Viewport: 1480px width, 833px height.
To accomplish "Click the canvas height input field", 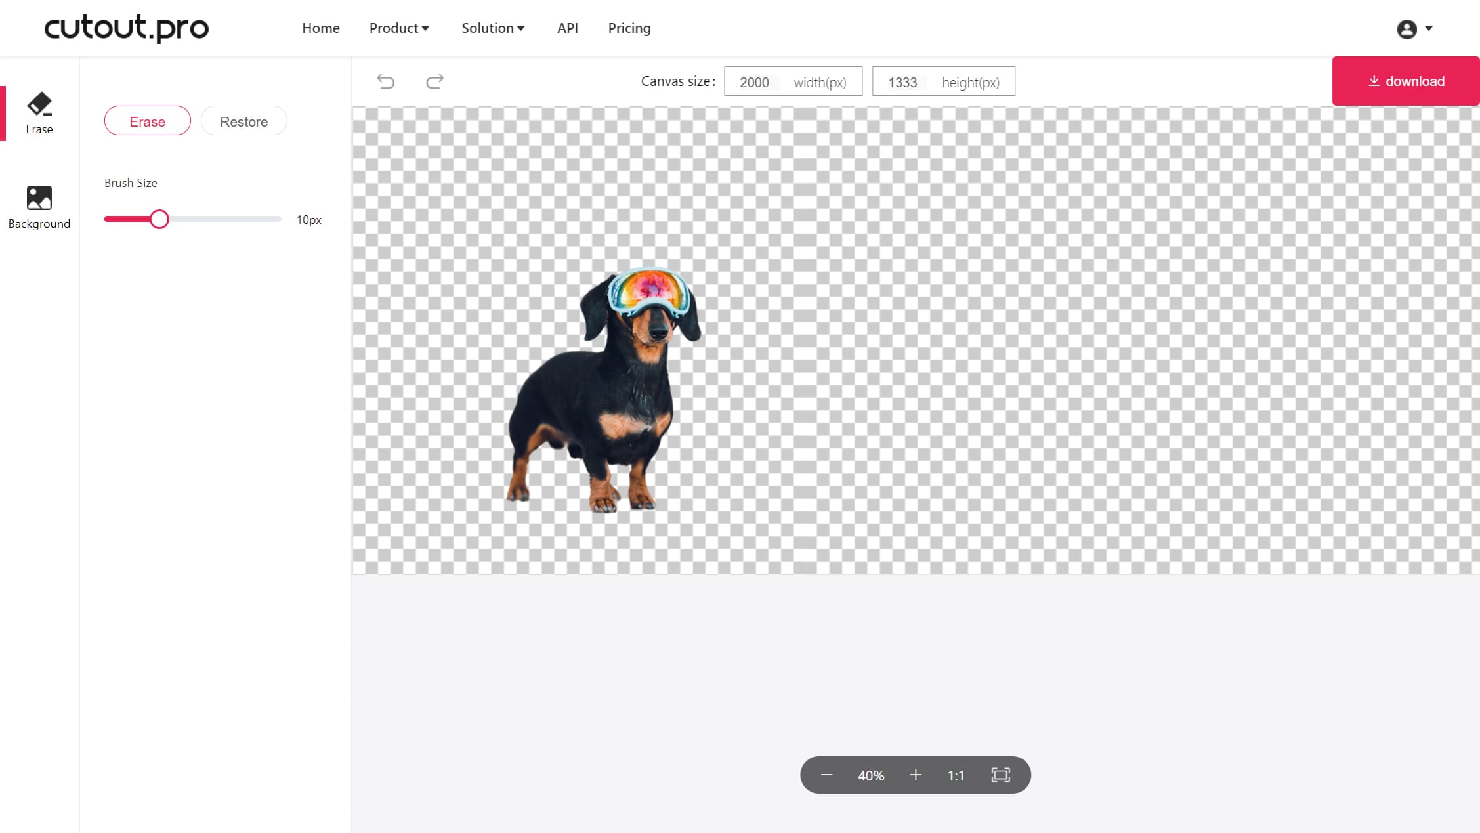I will point(944,81).
